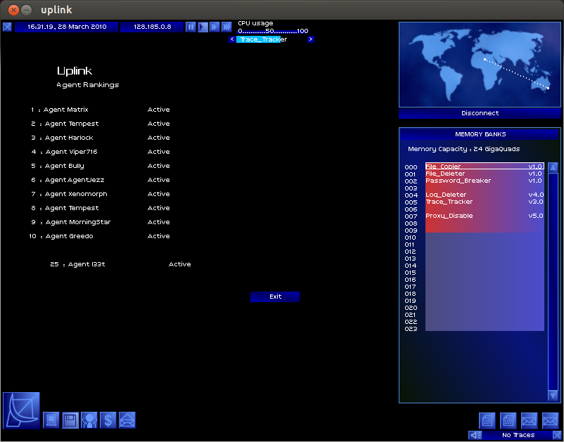Click the IP address 128.185.0.8
This screenshot has width=564, height=442.
[x=152, y=27]
